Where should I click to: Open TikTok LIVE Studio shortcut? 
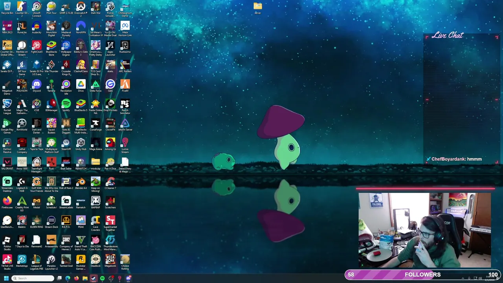[7, 263]
